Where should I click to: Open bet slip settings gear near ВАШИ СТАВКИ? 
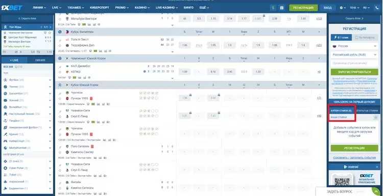click(x=376, y=118)
